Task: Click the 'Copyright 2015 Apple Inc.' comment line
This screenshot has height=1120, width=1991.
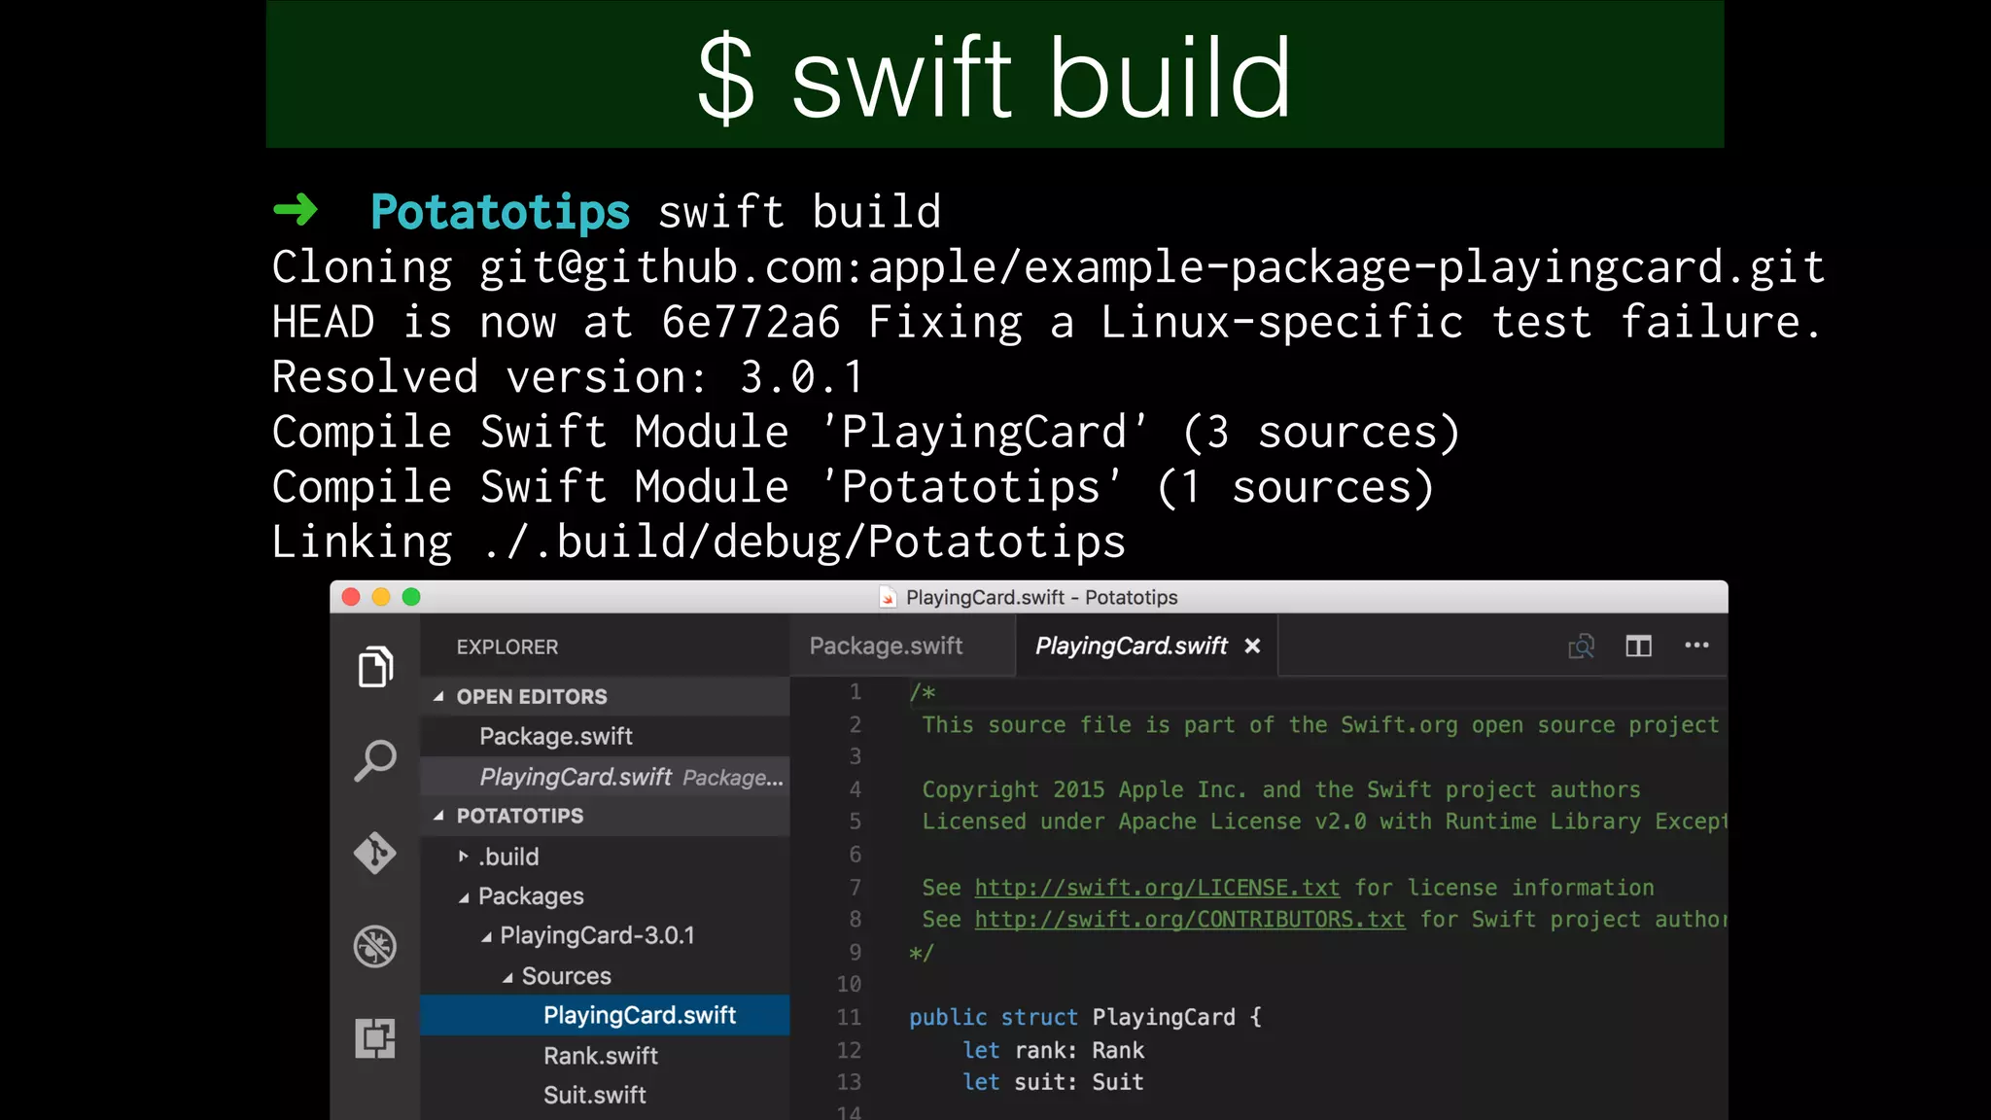Action: [1281, 789]
